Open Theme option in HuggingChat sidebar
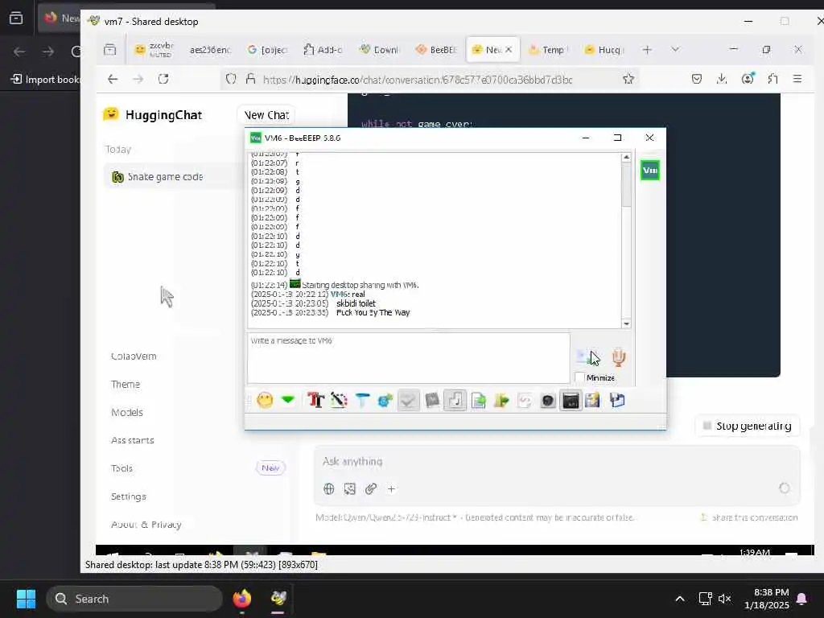This screenshot has width=824, height=618. (x=126, y=384)
